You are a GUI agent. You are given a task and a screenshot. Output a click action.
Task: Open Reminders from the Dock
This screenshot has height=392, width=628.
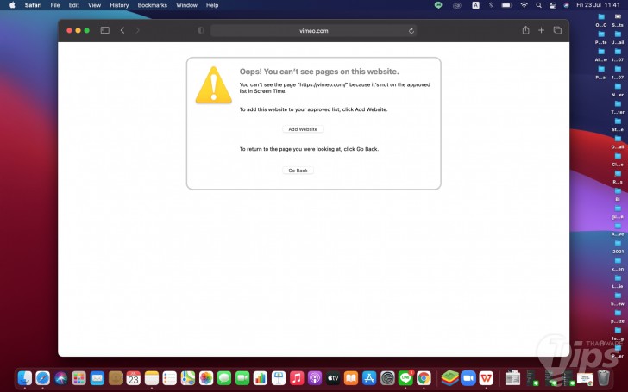pos(170,377)
